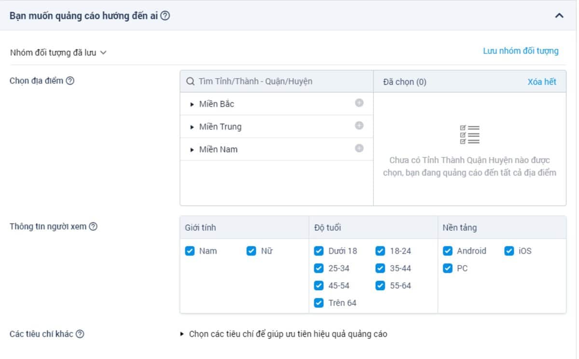Open 'Nhóm đối tượng đã lưu' dropdown
579x359 pixels.
click(58, 53)
